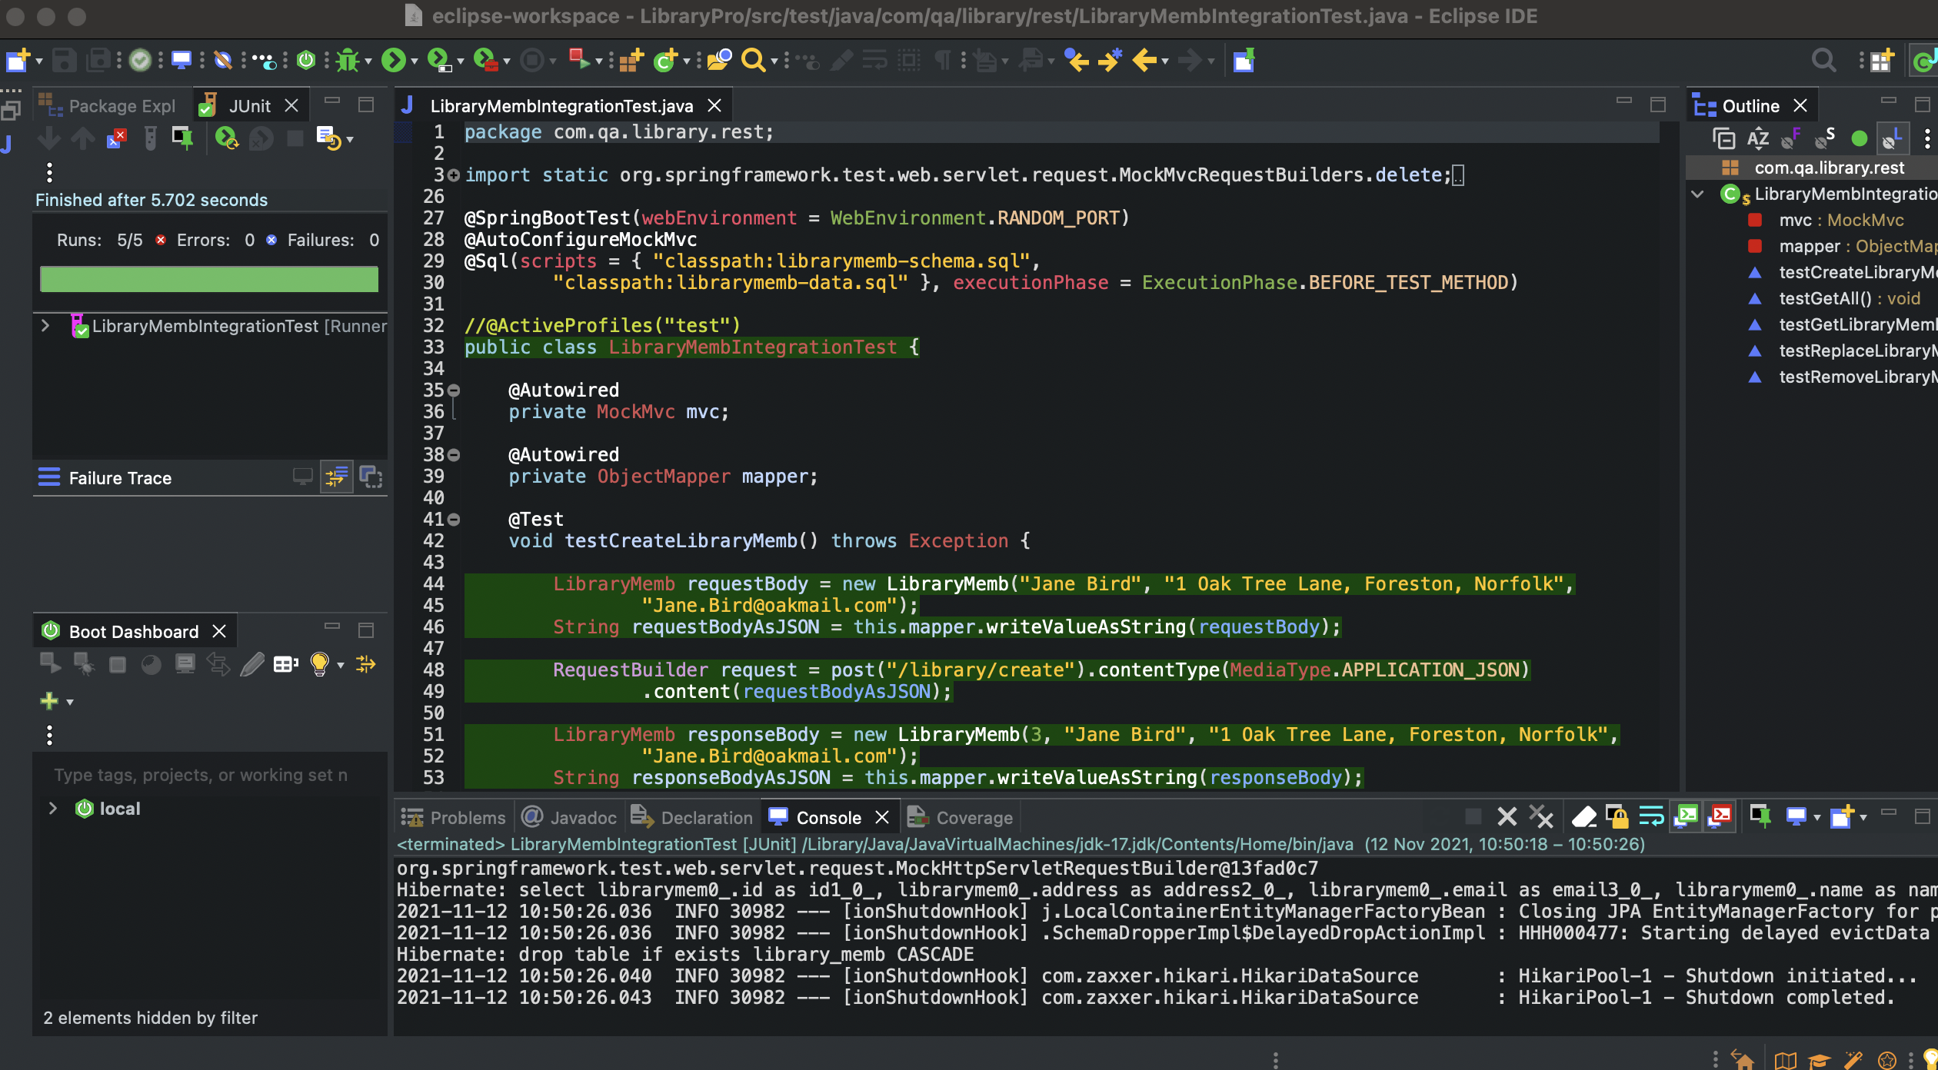Screen dimensions: 1938x1070
Task: Click the Next Edit Location arrow icon
Action: pos(1110,60)
